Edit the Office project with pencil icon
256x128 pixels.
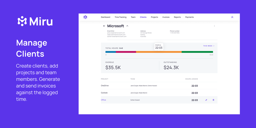[206, 100]
